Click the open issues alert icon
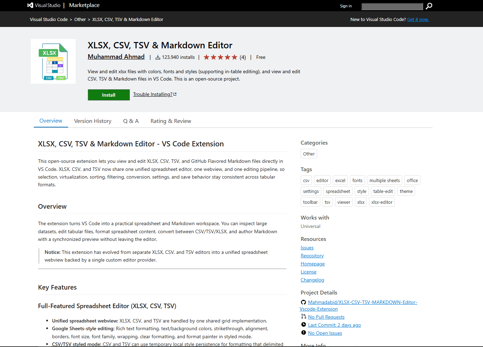 (303, 333)
